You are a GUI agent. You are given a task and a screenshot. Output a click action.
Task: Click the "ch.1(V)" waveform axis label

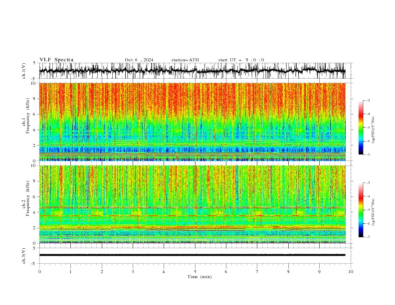(24, 71)
